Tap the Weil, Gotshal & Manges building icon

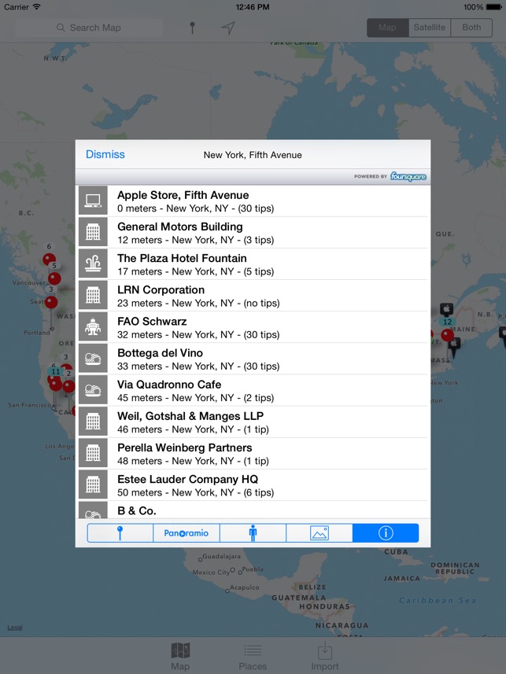(x=93, y=422)
